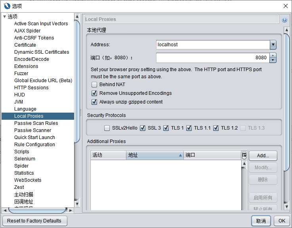Enable the SSLv2Hello protocol
The height and width of the screenshot is (228, 292).
tap(107, 128)
